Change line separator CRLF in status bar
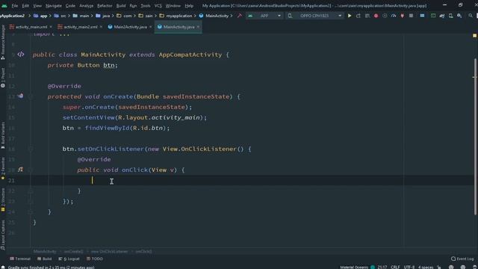The width and height of the screenshot is (478, 269). [395, 268]
